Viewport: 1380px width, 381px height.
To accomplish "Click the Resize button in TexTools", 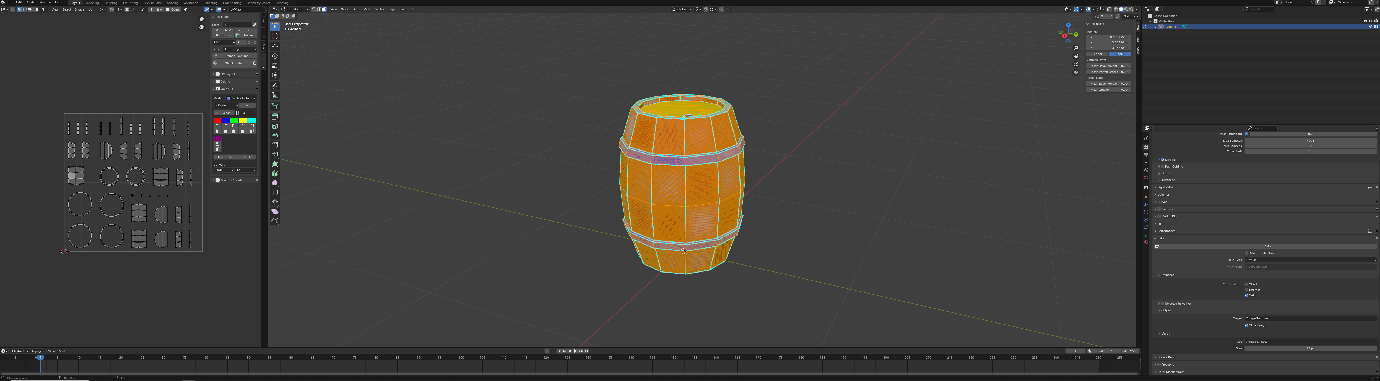I will tap(246, 35).
